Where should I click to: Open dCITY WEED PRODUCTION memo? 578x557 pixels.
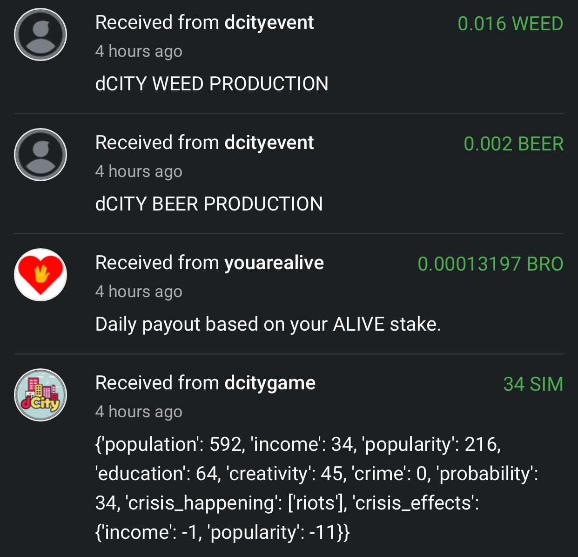(212, 84)
